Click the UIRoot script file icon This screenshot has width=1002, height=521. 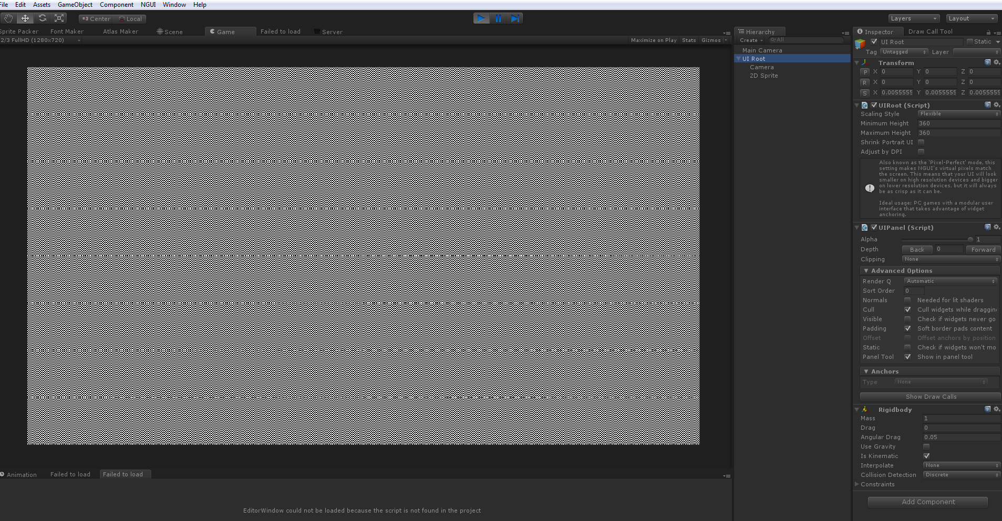864,105
